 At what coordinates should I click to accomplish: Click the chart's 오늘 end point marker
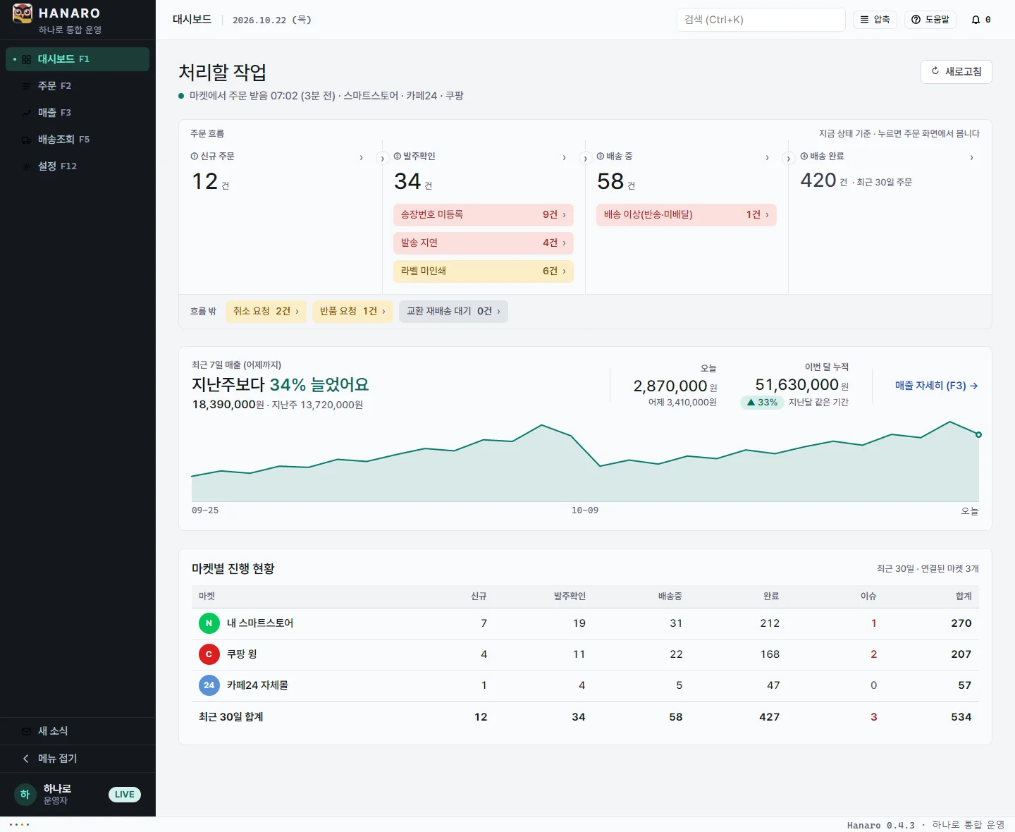point(978,434)
